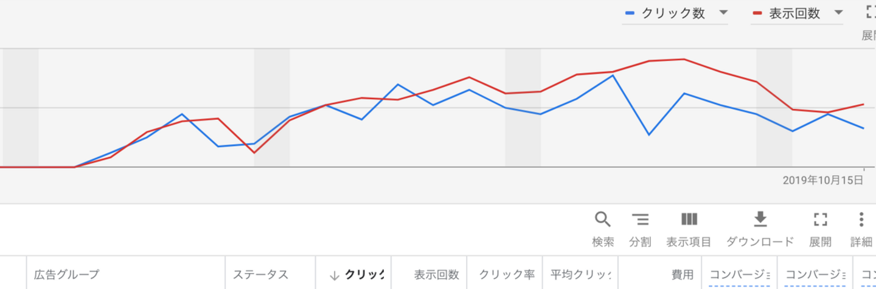The width and height of the screenshot is (876, 289).
Task: Click the first コンバージョン column header
Action: pos(739,275)
